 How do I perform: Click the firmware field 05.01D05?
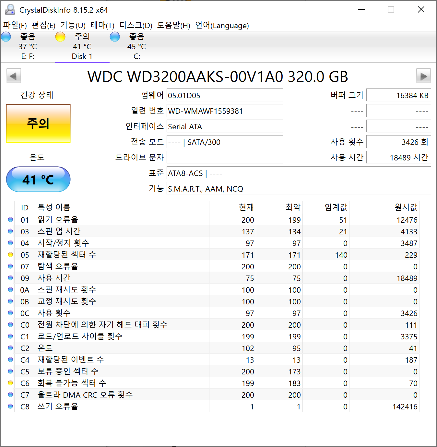(225, 95)
